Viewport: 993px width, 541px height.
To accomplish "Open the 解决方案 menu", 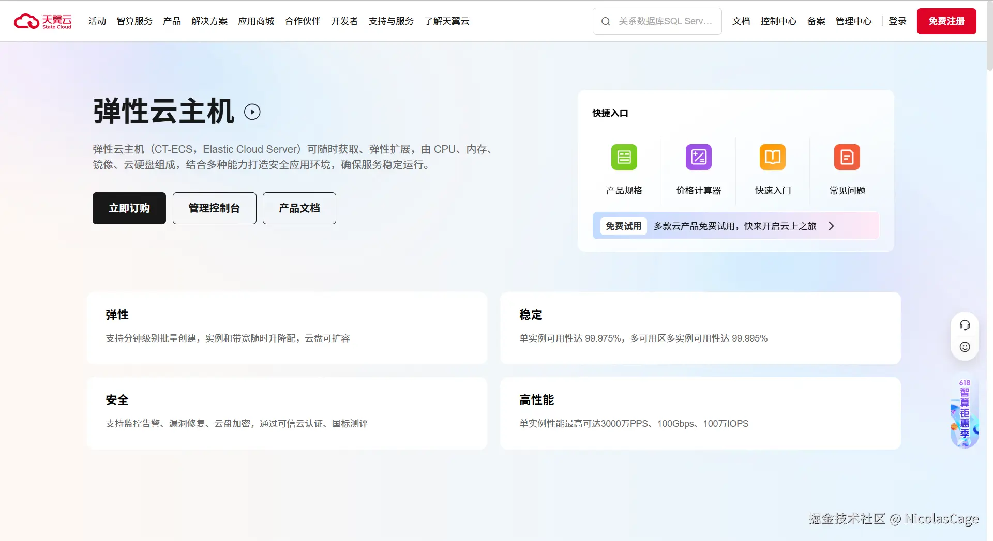I will (x=209, y=21).
